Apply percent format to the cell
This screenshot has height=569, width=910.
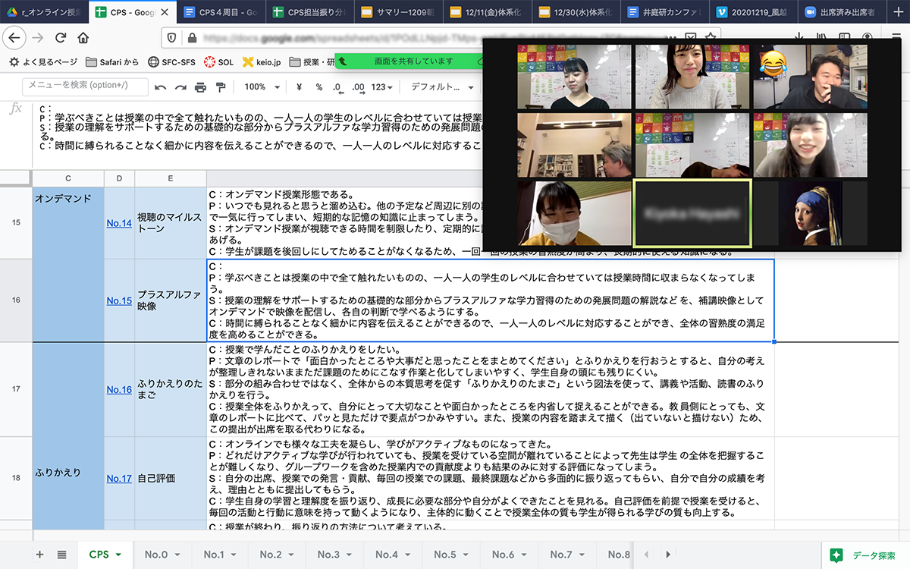(318, 87)
